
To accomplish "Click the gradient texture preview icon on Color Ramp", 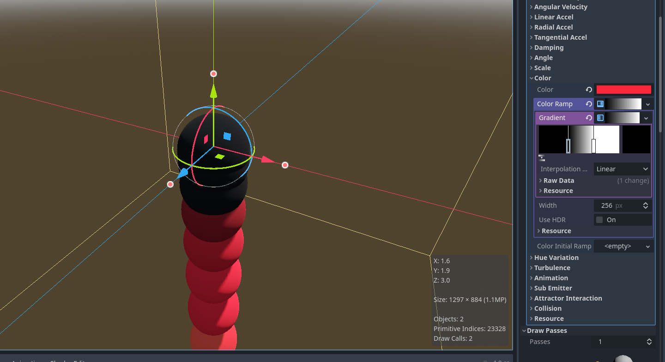I will point(600,104).
